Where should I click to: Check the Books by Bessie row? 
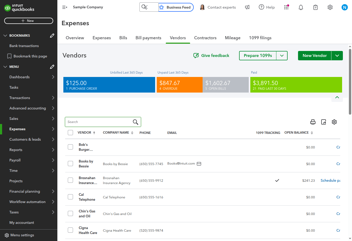point(70,164)
